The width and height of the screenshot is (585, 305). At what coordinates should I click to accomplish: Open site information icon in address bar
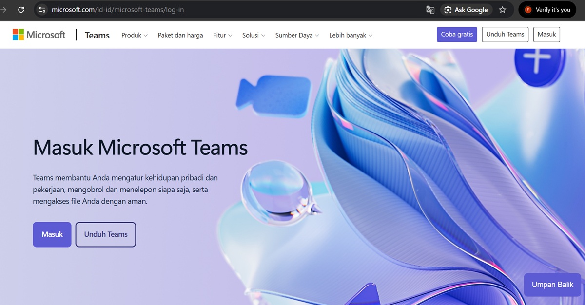(42, 10)
